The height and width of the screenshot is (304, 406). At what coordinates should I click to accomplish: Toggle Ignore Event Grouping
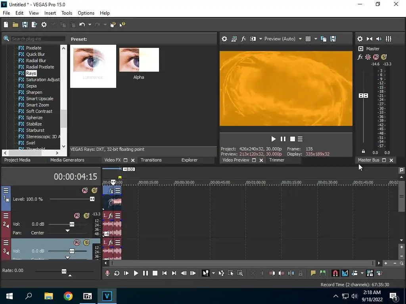tap(379, 273)
